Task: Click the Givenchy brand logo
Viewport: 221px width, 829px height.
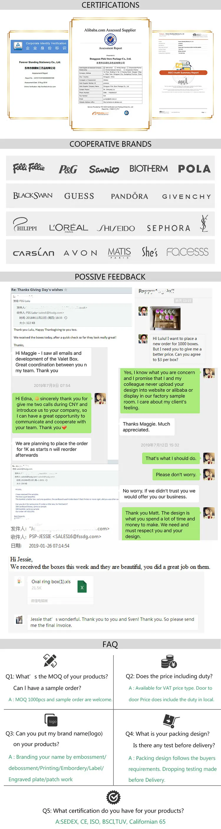Action: [186, 196]
